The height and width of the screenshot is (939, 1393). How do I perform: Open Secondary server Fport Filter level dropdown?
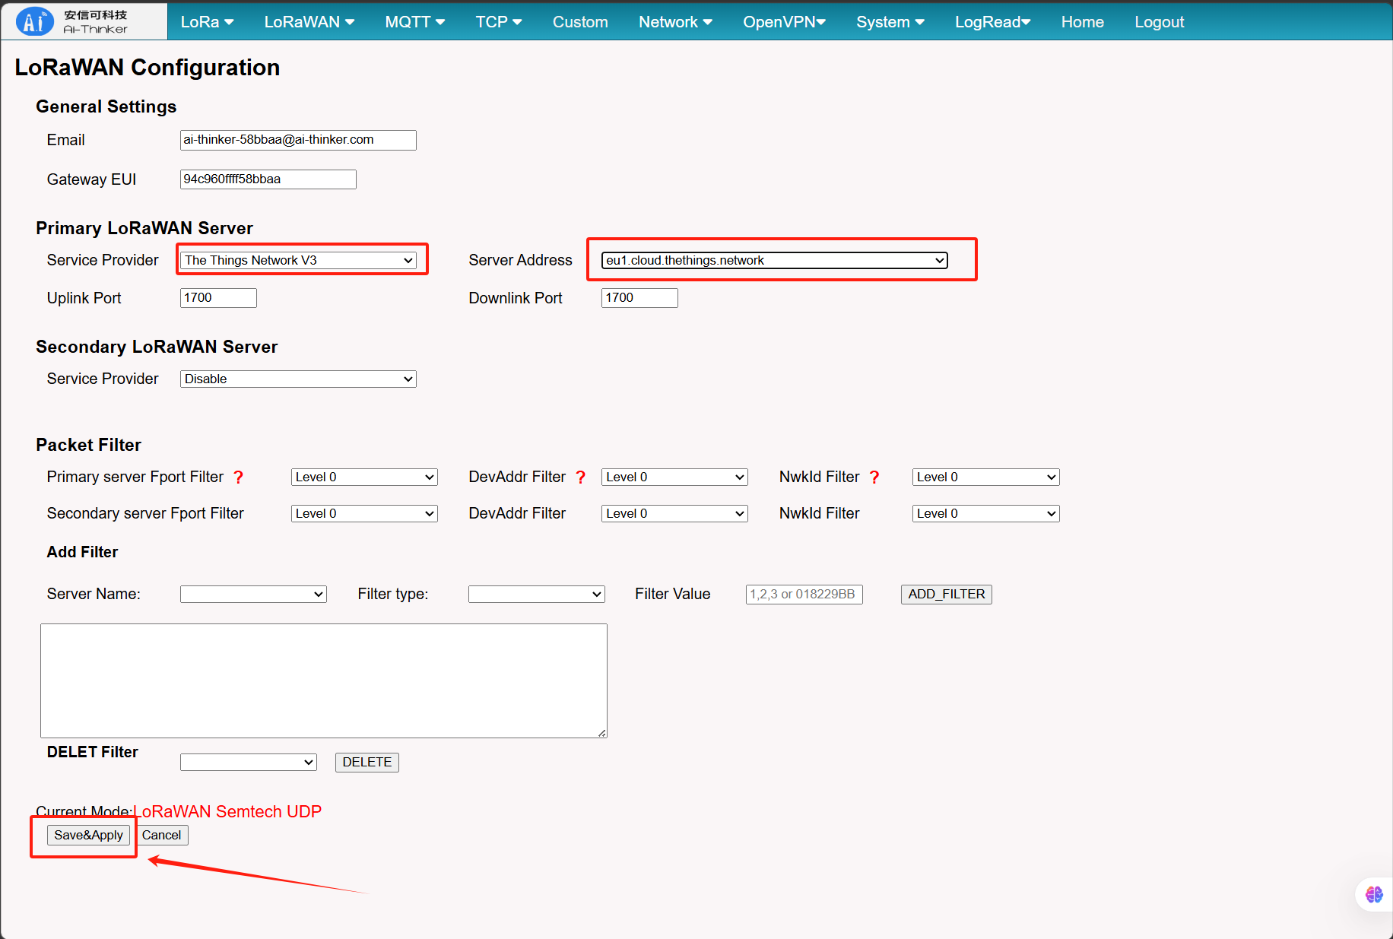pyautogui.click(x=364, y=513)
